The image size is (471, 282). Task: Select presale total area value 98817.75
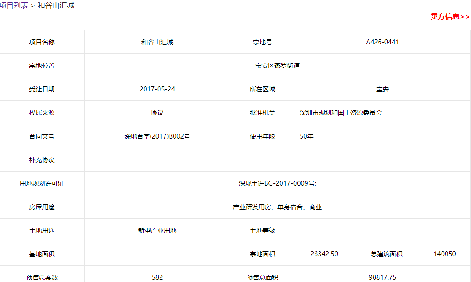tap(382, 277)
